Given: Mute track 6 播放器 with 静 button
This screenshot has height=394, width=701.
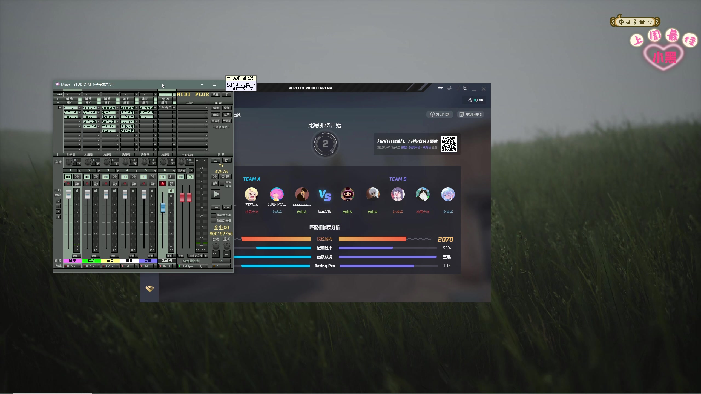Looking at the screenshot, I should pyautogui.click(x=171, y=184).
